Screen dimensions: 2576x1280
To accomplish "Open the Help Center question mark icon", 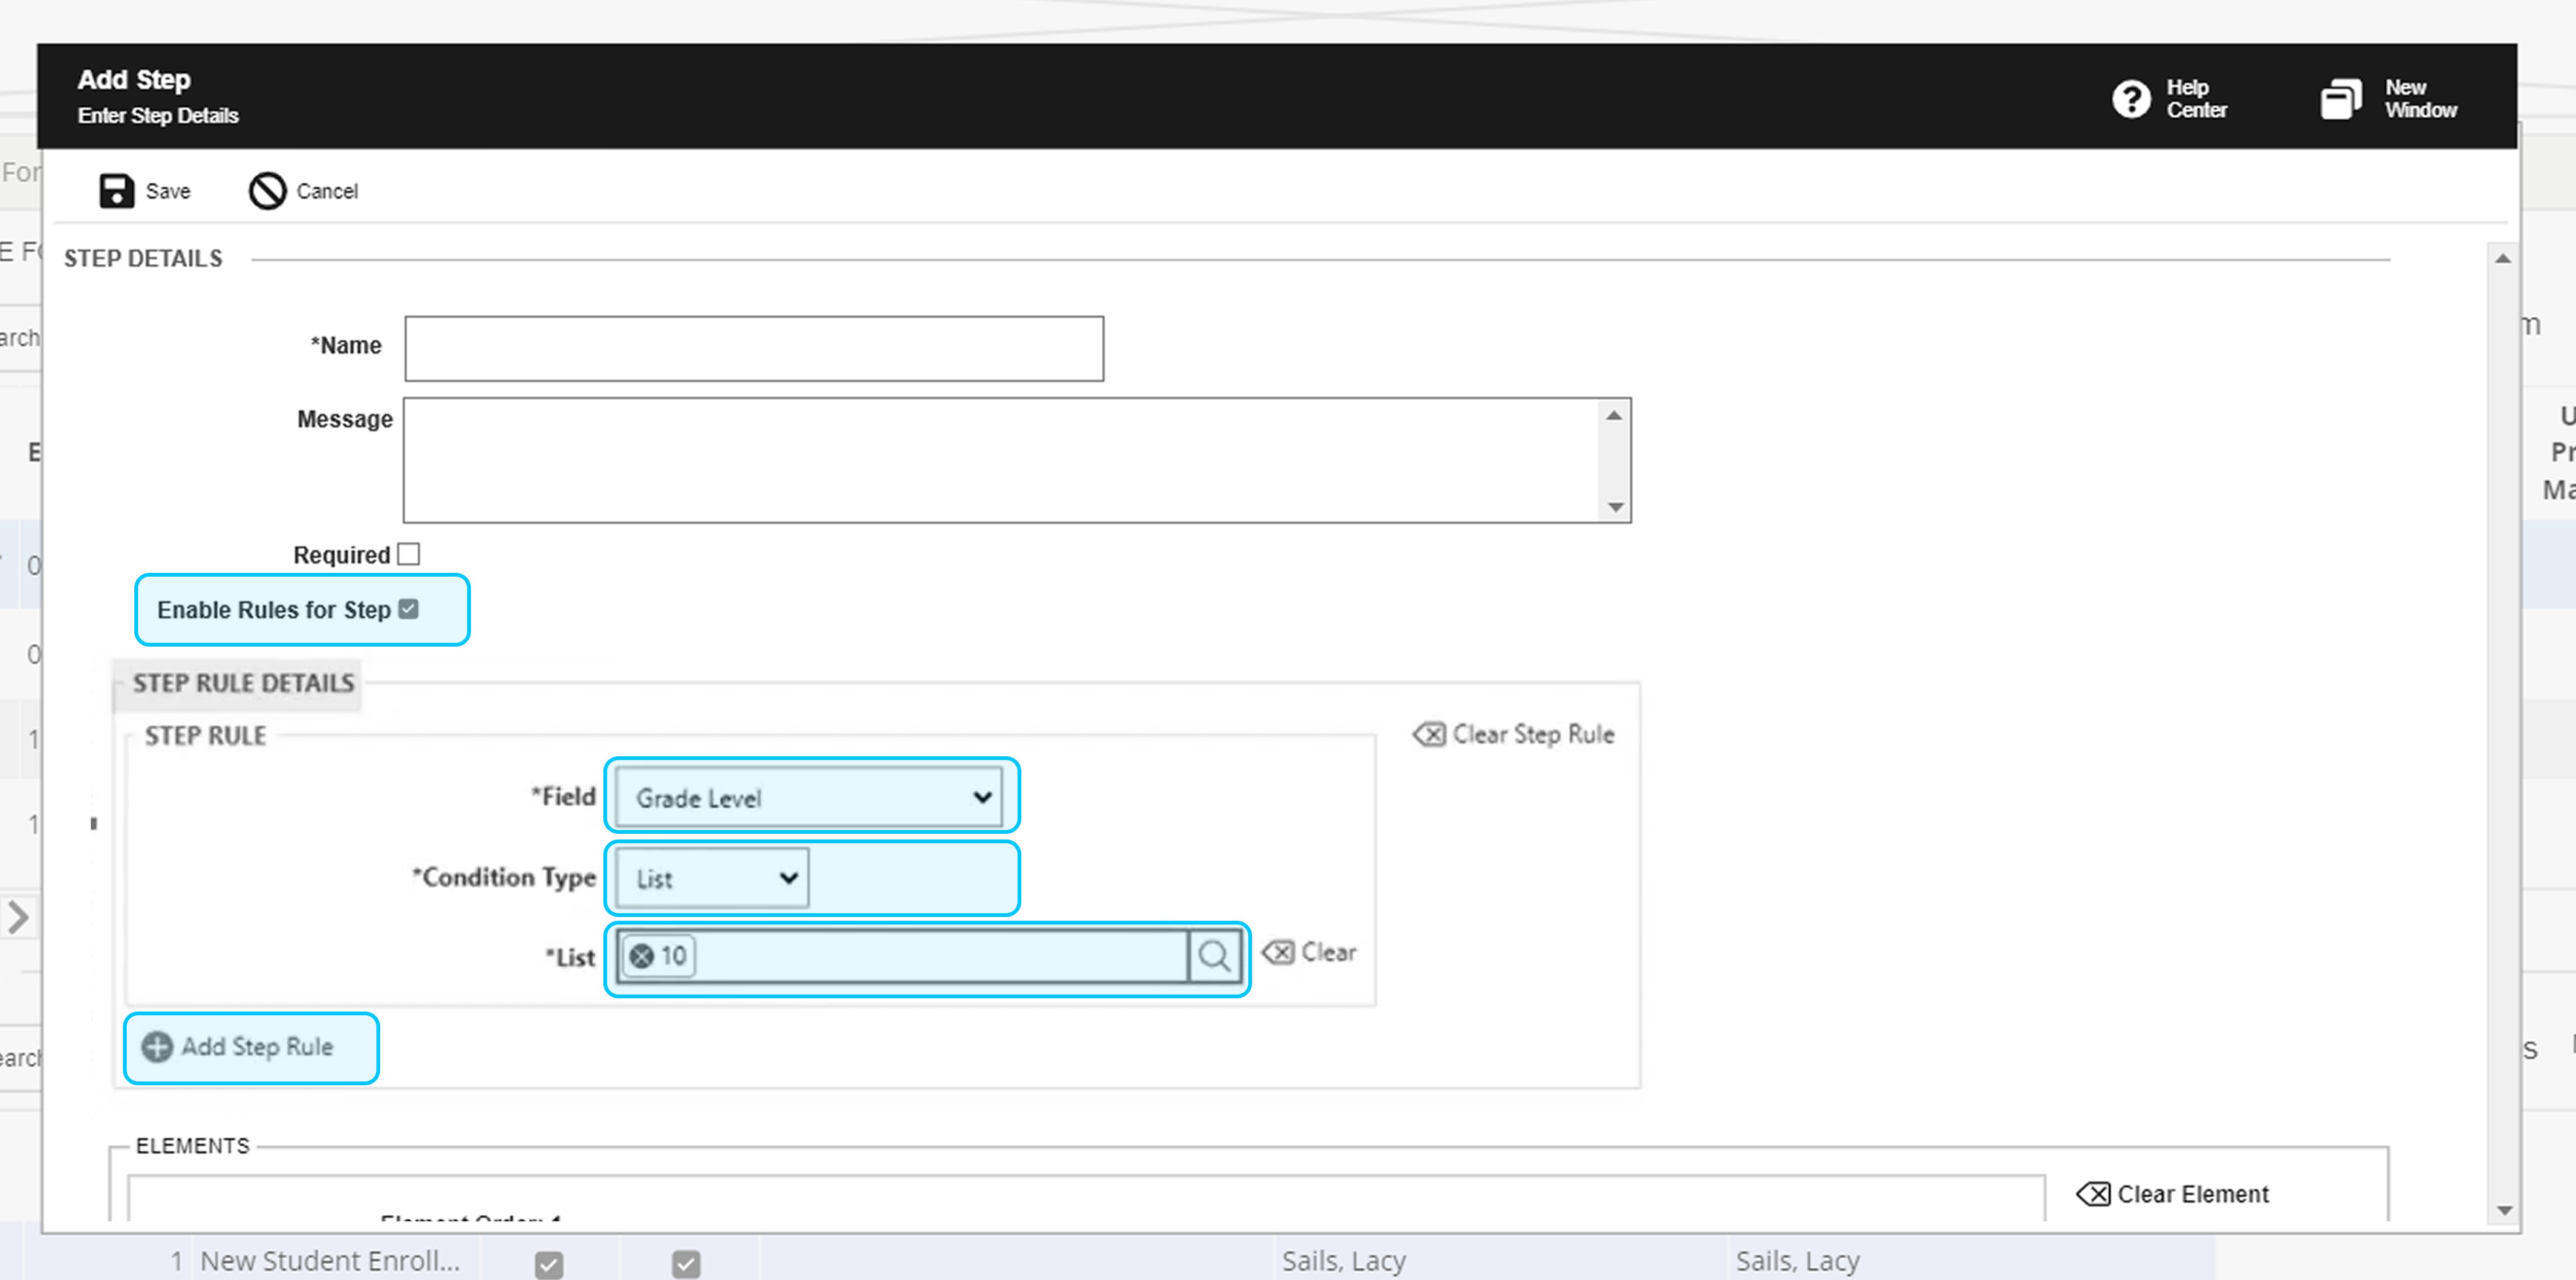I will 2131,99.
